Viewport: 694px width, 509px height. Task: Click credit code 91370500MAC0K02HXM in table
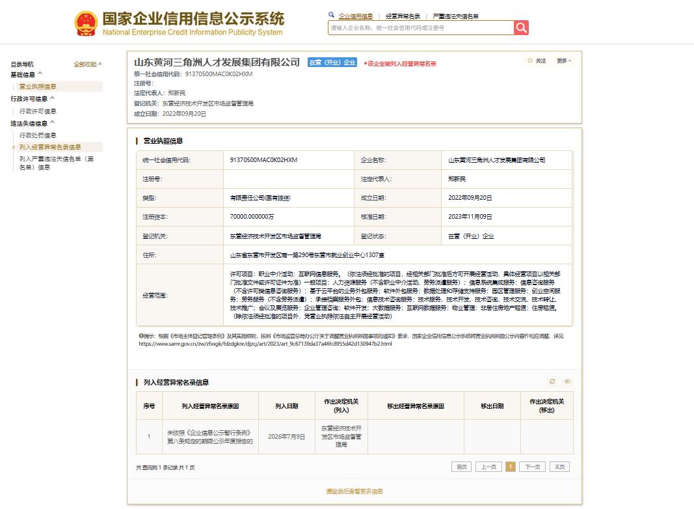[264, 160]
